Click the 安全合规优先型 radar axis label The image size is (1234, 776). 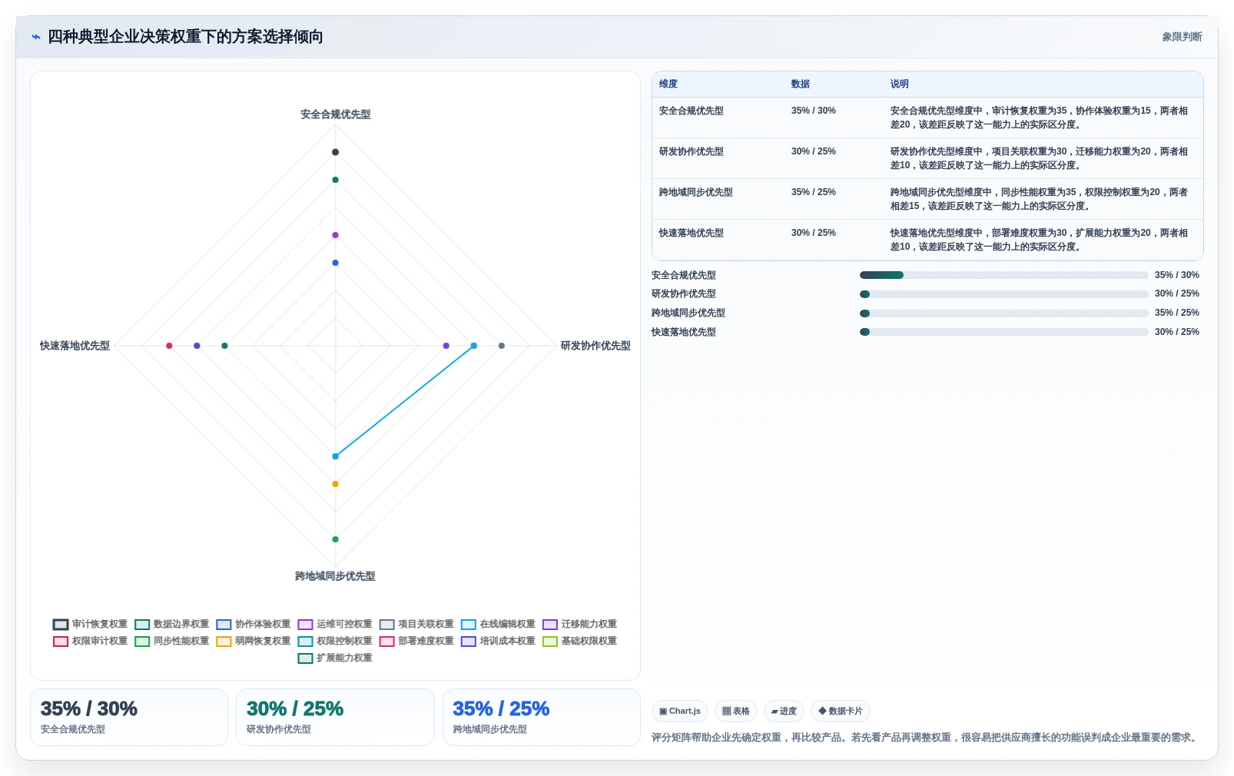coord(335,114)
